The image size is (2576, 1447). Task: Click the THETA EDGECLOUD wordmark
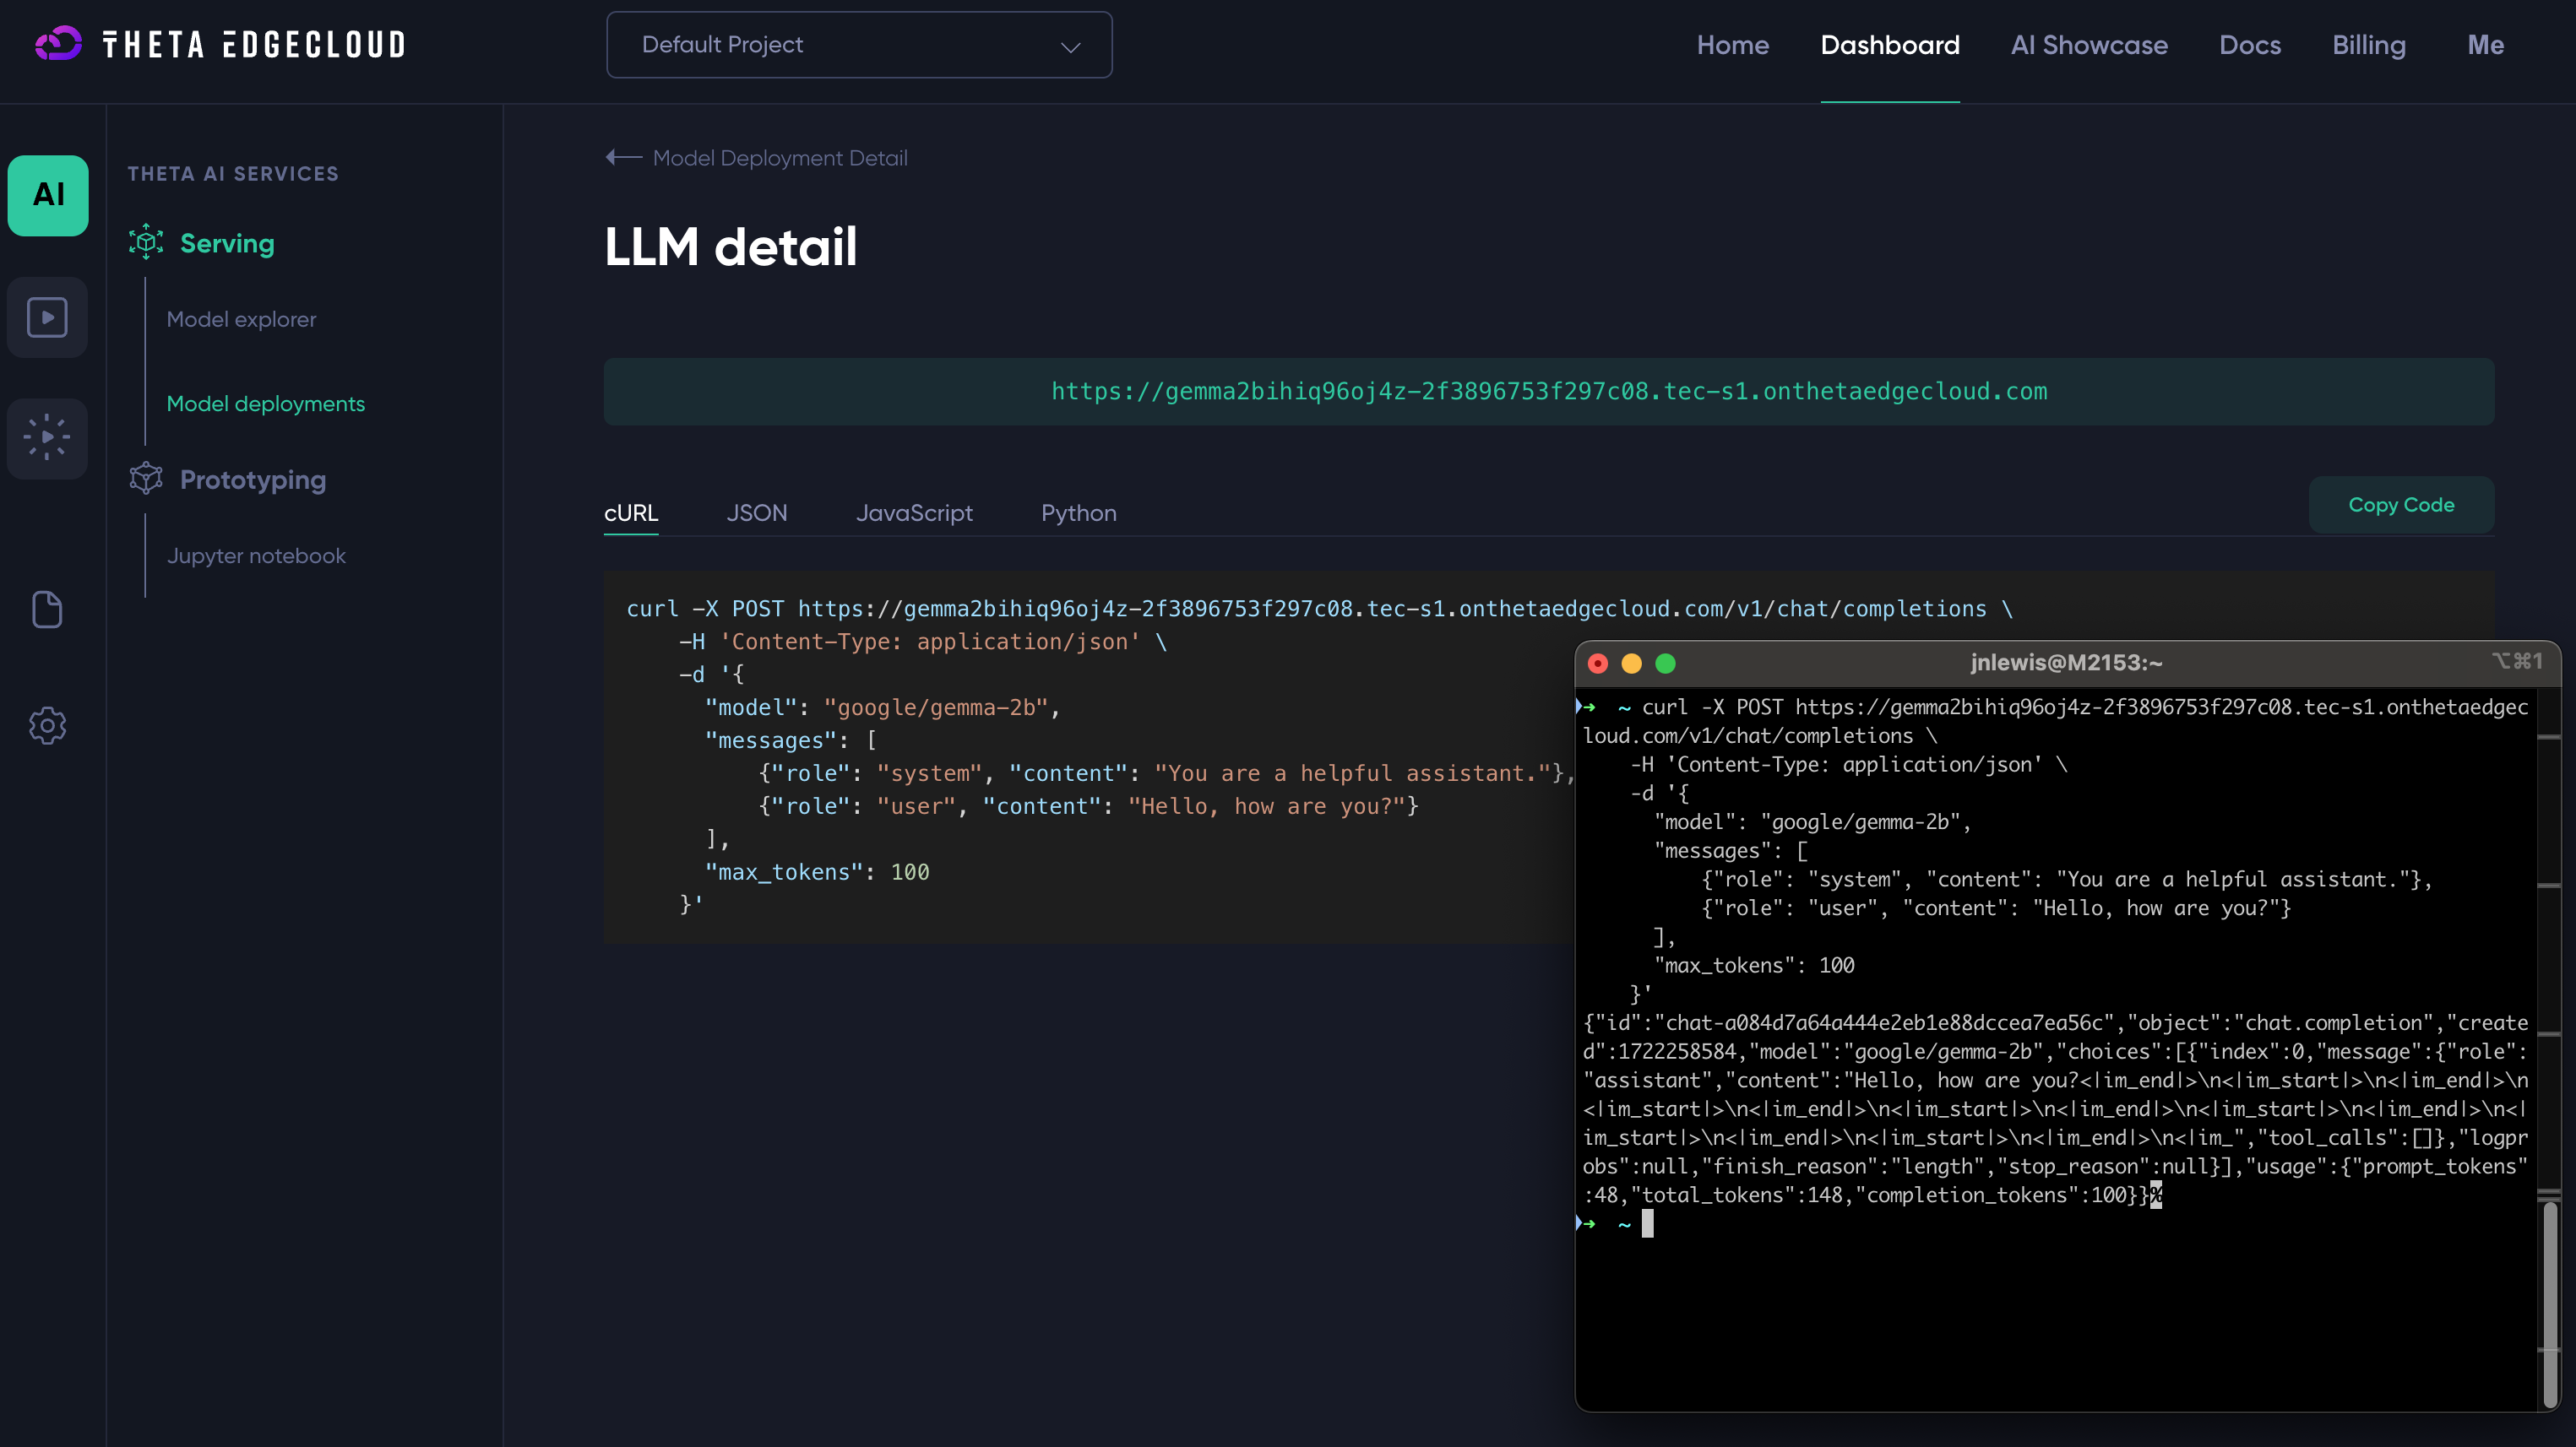[254, 45]
